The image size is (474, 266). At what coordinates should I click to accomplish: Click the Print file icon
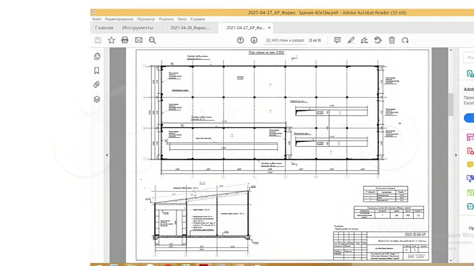(x=125, y=40)
